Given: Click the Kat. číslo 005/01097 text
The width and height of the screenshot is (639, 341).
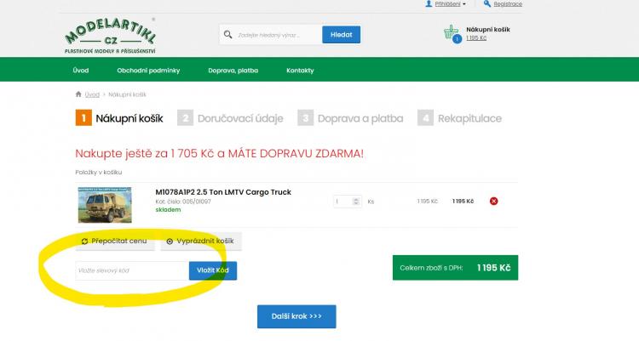Looking at the screenshot, I should (x=183, y=202).
